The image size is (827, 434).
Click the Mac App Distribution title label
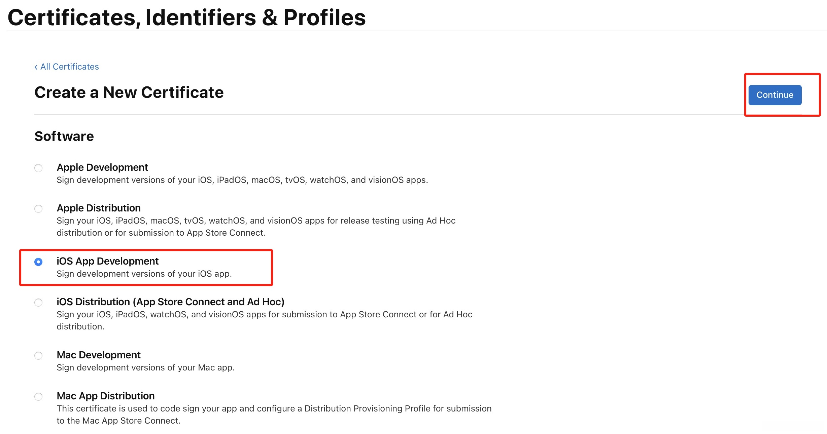click(x=106, y=396)
